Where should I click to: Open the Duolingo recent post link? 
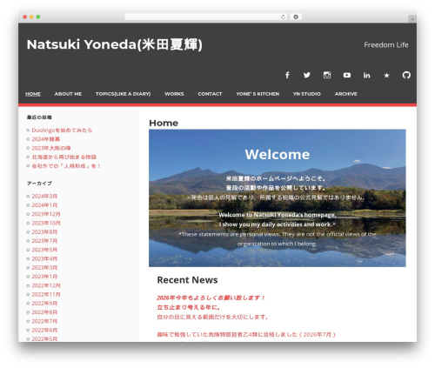pyautogui.click(x=62, y=130)
